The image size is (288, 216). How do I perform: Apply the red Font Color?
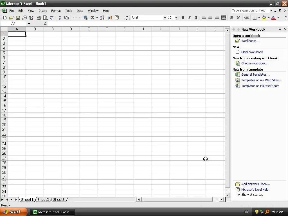pos(273,18)
